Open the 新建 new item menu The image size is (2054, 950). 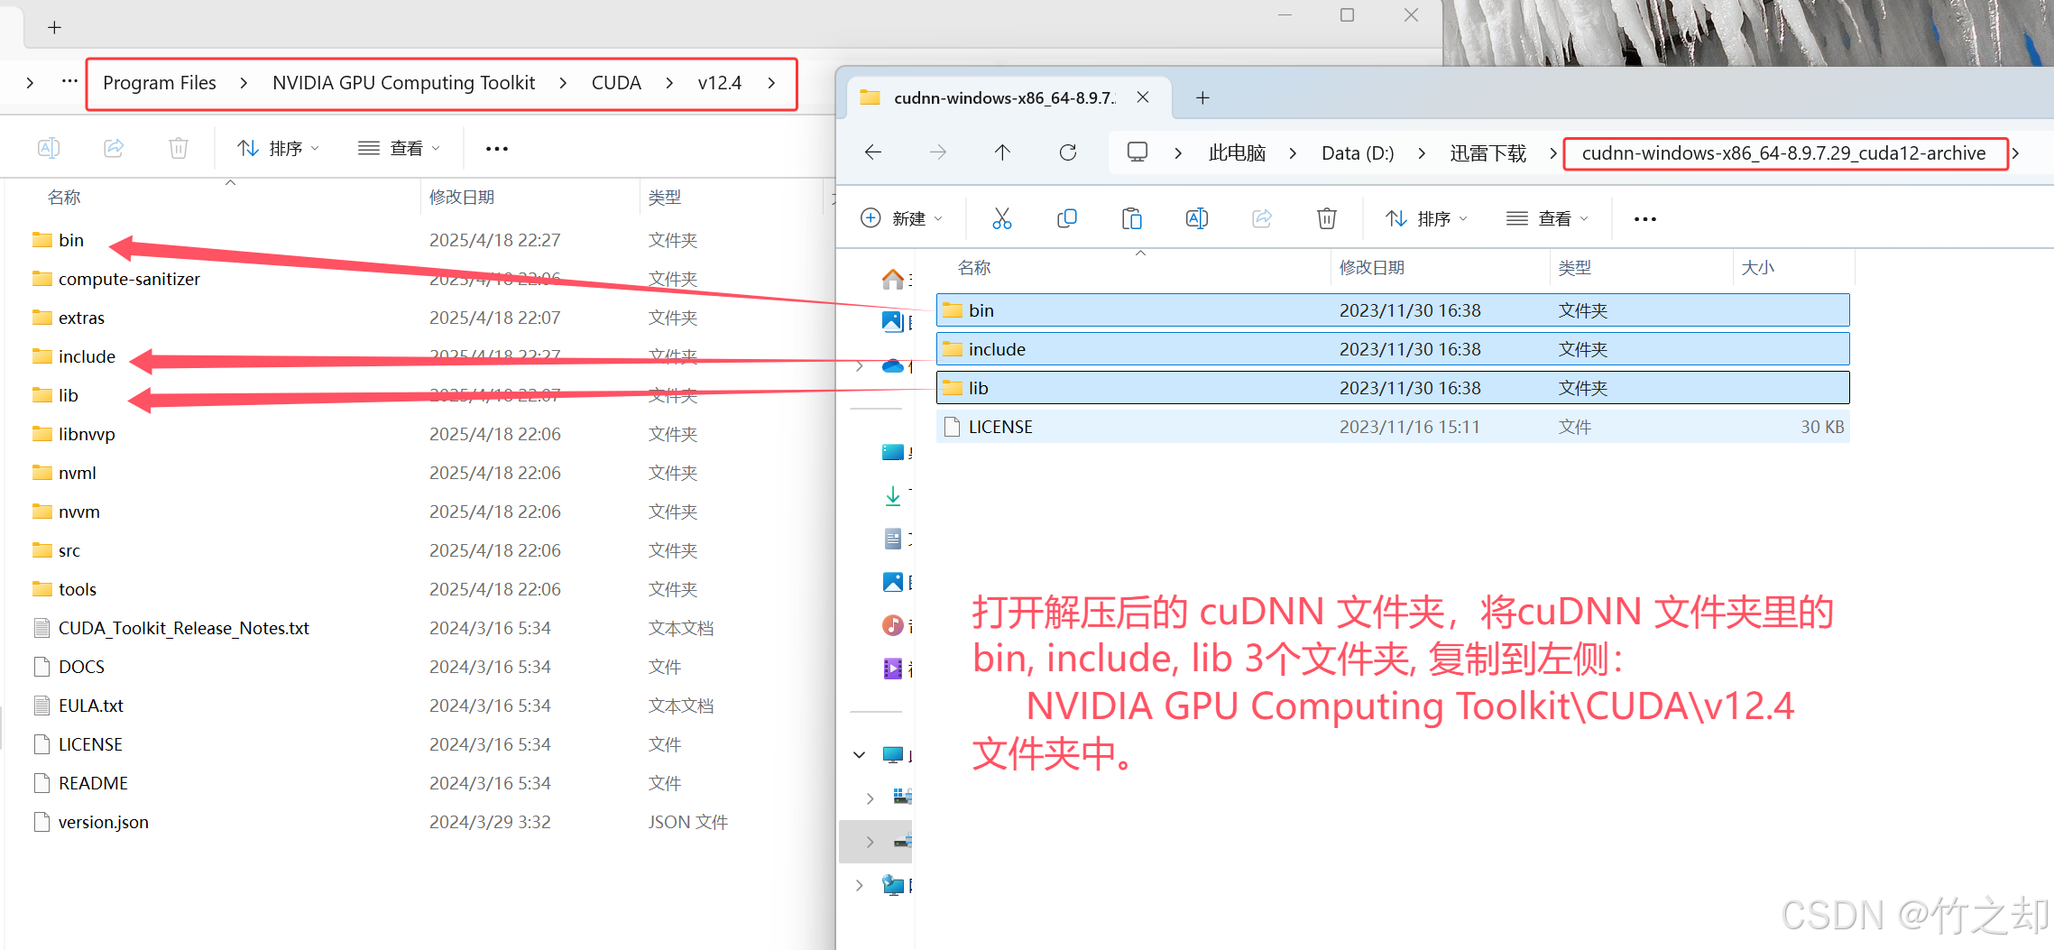click(901, 218)
